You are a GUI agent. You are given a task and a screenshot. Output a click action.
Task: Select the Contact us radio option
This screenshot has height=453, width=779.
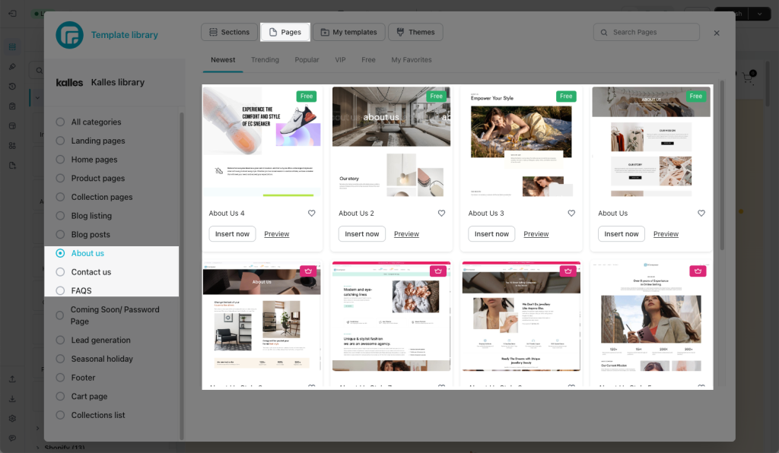pos(60,272)
